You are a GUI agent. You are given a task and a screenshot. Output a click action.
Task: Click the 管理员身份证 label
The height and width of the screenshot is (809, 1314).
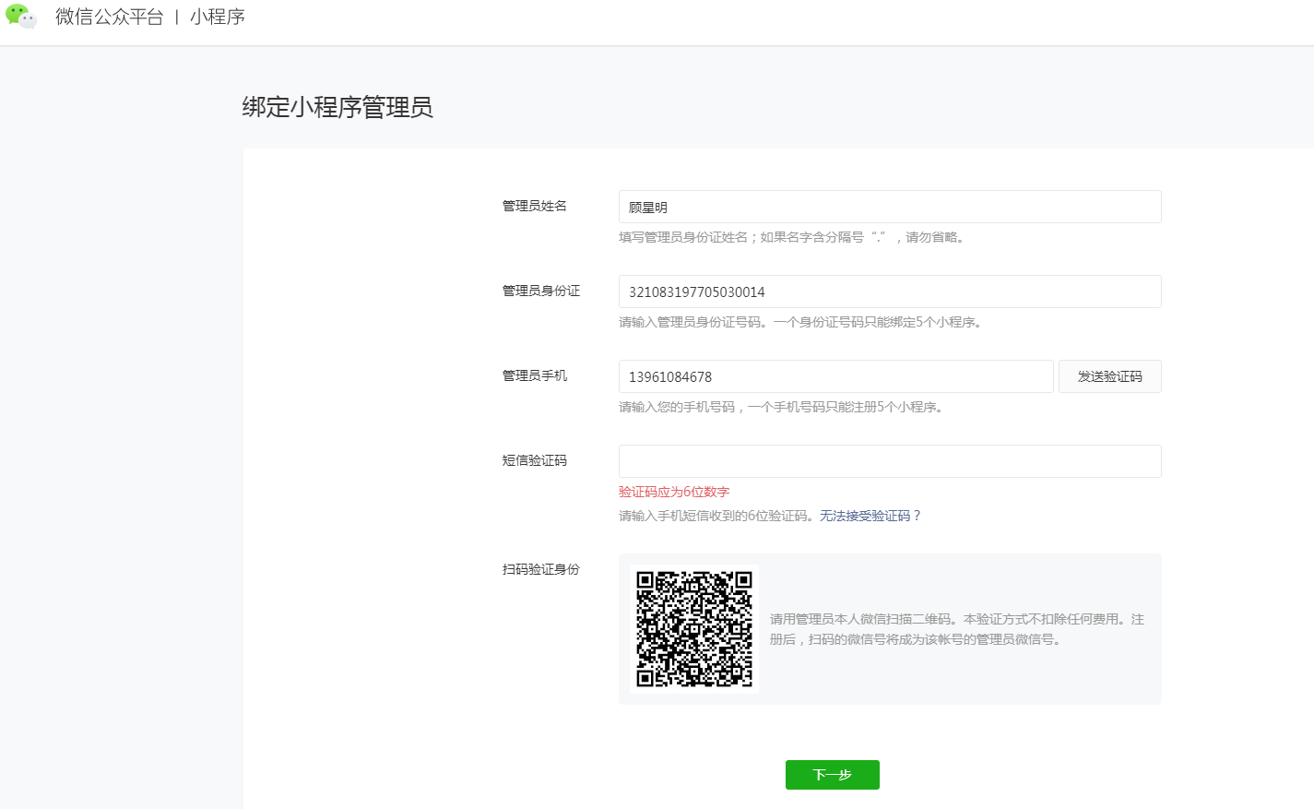(541, 291)
